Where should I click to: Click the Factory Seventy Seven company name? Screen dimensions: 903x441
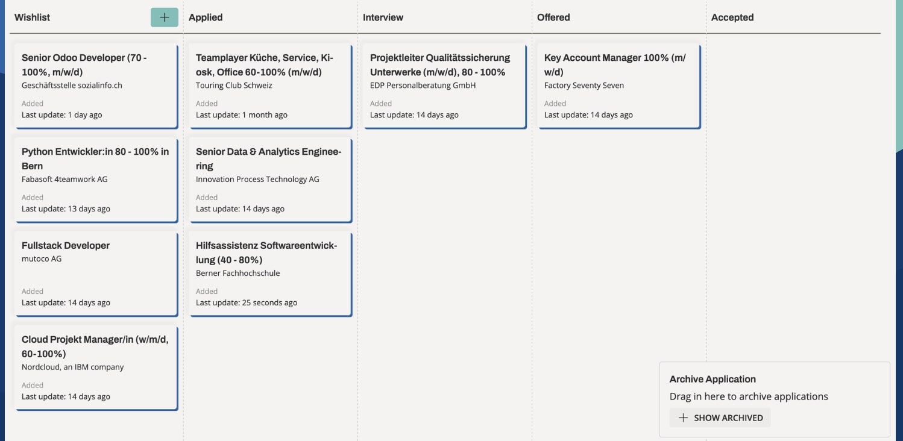point(584,86)
